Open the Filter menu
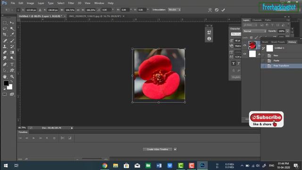The width and height of the screenshot is (302, 170). 71,3
